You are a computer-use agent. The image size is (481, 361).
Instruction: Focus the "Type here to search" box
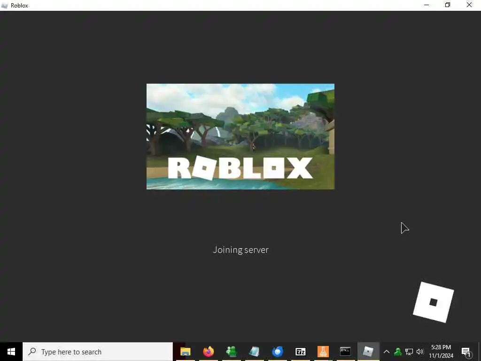98,352
